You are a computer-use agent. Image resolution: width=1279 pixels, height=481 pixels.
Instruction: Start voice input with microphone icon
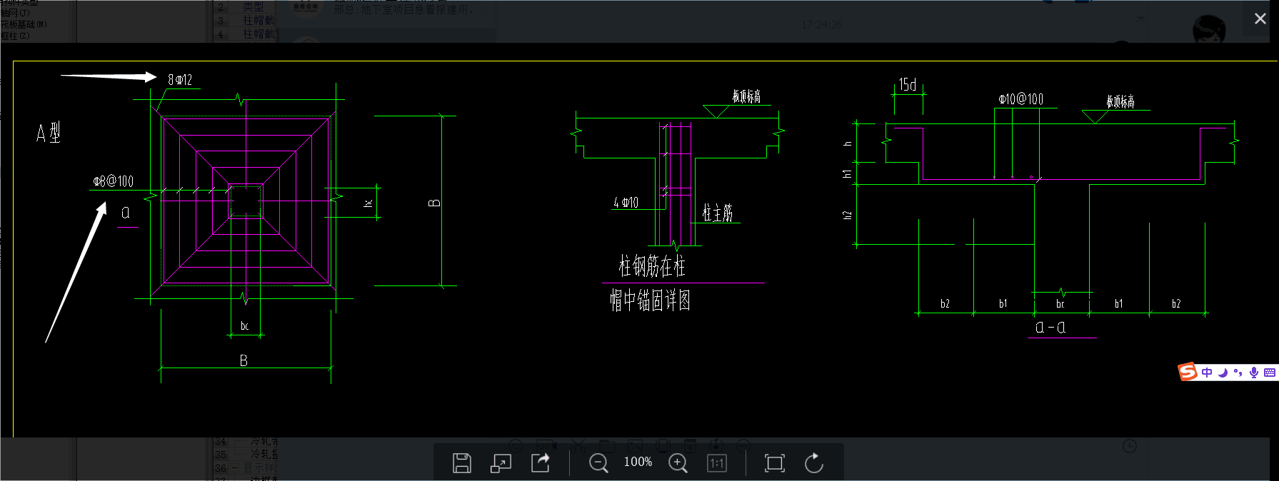pos(1253,373)
